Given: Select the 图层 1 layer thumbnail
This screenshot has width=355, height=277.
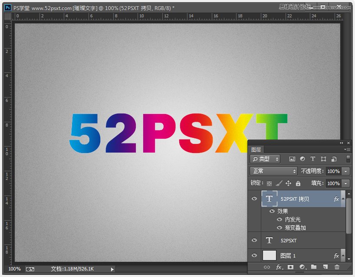Looking at the screenshot, I should tap(269, 255).
